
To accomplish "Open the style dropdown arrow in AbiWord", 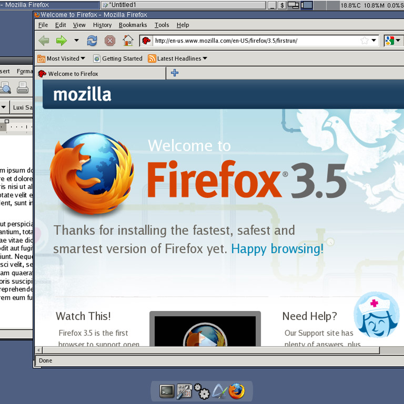I will point(4,107).
